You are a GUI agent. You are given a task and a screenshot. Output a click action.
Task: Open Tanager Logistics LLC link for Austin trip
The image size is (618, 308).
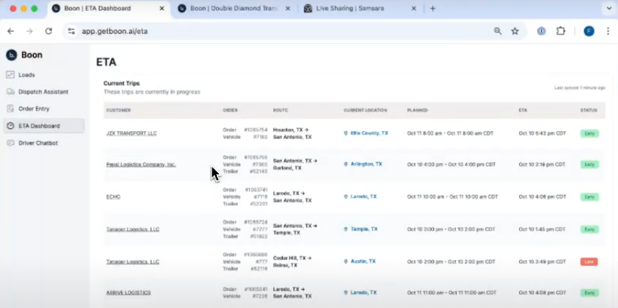tap(133, 261)
